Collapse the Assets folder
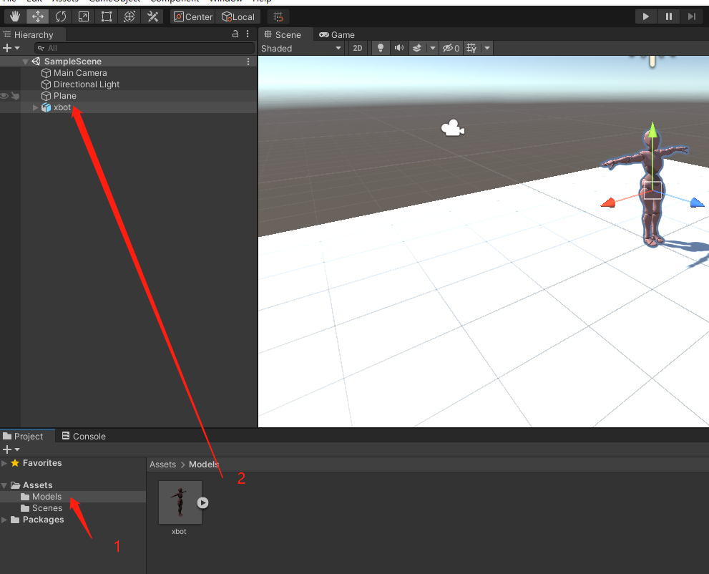The width and height of the screenshot is (709, 574). pos(4,485)
